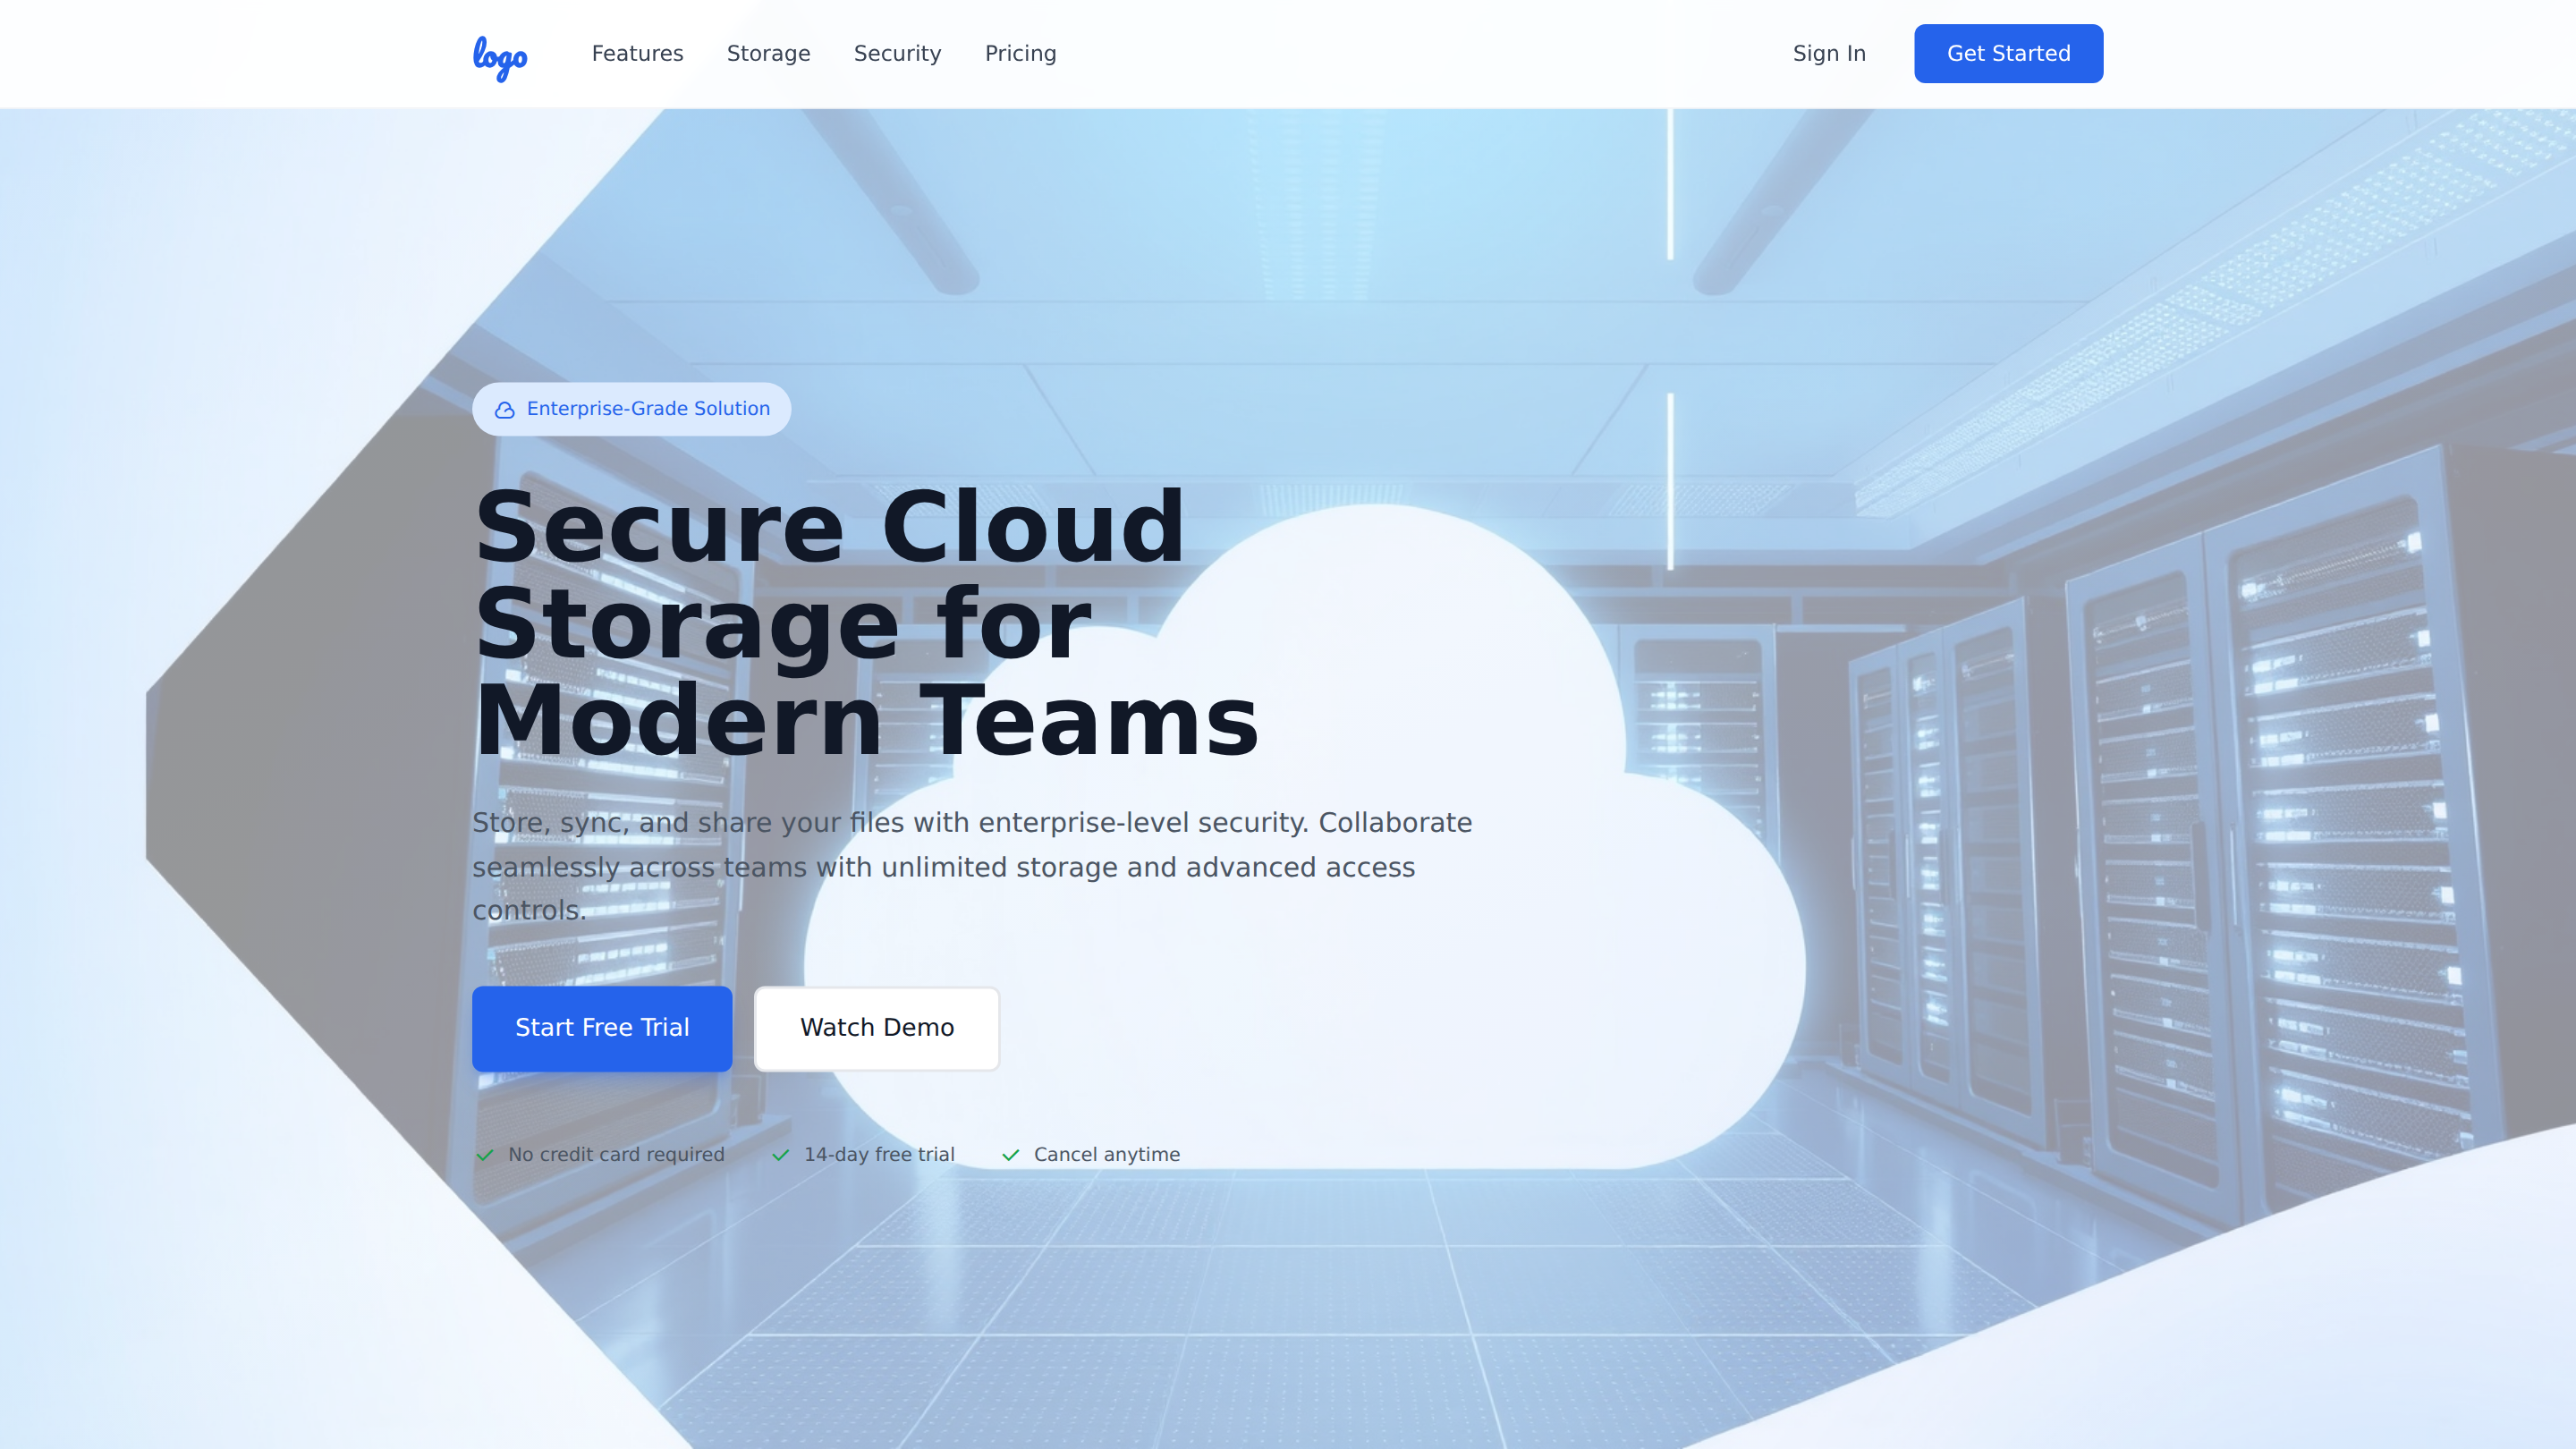Click the blue script logo icon
Screen dimensions: 2576x1449
click(x=499, y=56)
